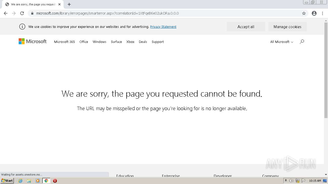Select the 'We are sorry' browser tab
The width and height of the screenshot is (328, 184).
[33, 4]
